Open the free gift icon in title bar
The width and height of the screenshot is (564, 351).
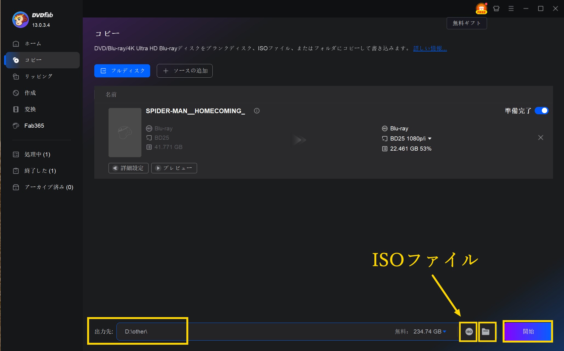(481, 8)
